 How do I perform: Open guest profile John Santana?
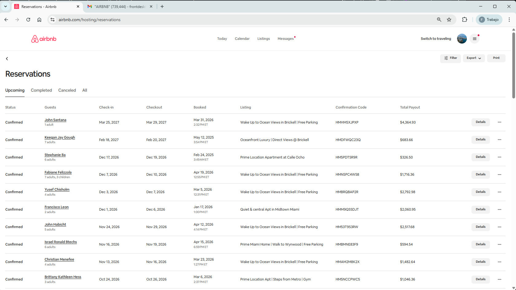pyautogui.click(x=55, y=120)
